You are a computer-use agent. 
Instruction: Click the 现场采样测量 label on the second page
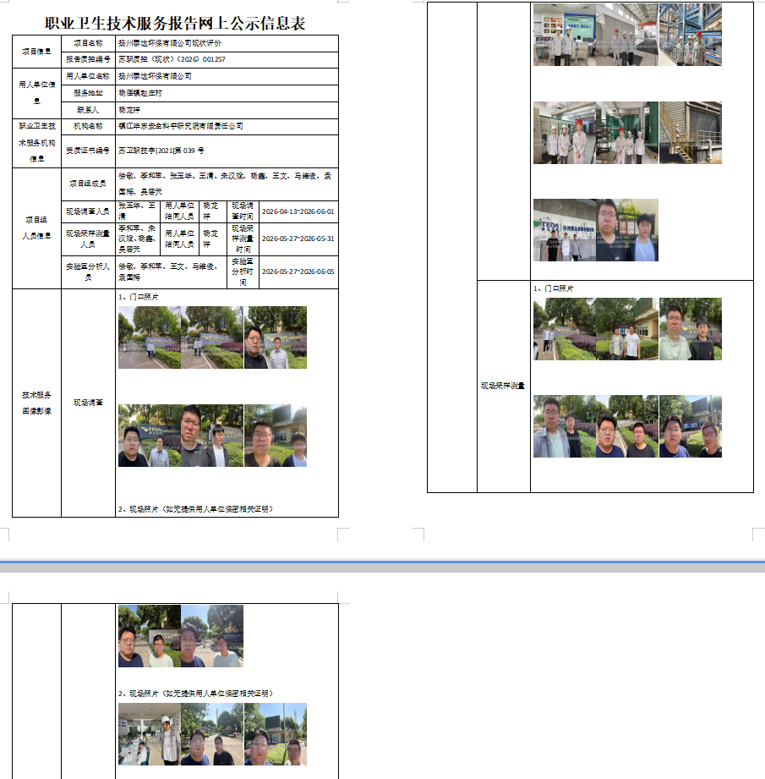click(x=503, y=386)
